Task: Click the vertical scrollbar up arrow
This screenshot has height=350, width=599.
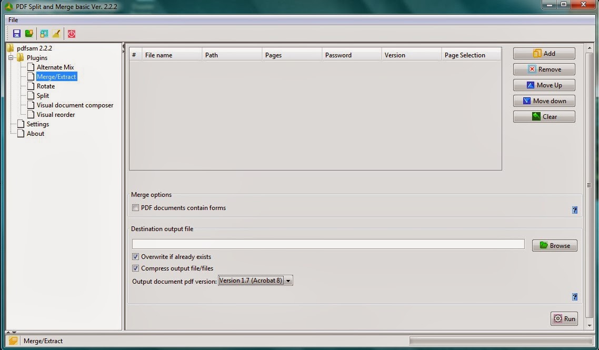Action: 590,48
